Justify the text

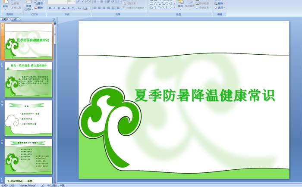click(x=109, y=8)
